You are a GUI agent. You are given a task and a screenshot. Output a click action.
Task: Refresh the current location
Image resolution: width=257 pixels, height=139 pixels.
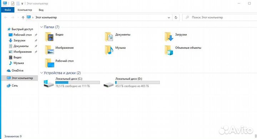pos(176,17)
